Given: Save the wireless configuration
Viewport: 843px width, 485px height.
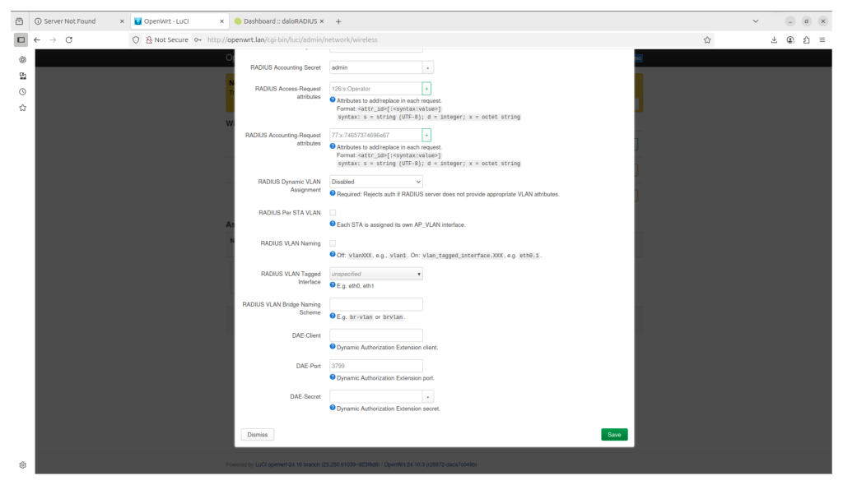Looking at the screenshot, I should coord(614,434).
